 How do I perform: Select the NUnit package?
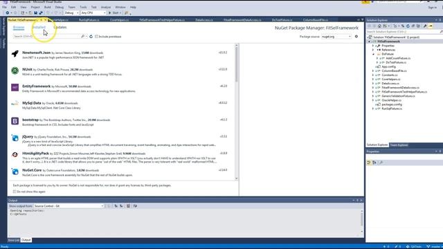(122, 72)
